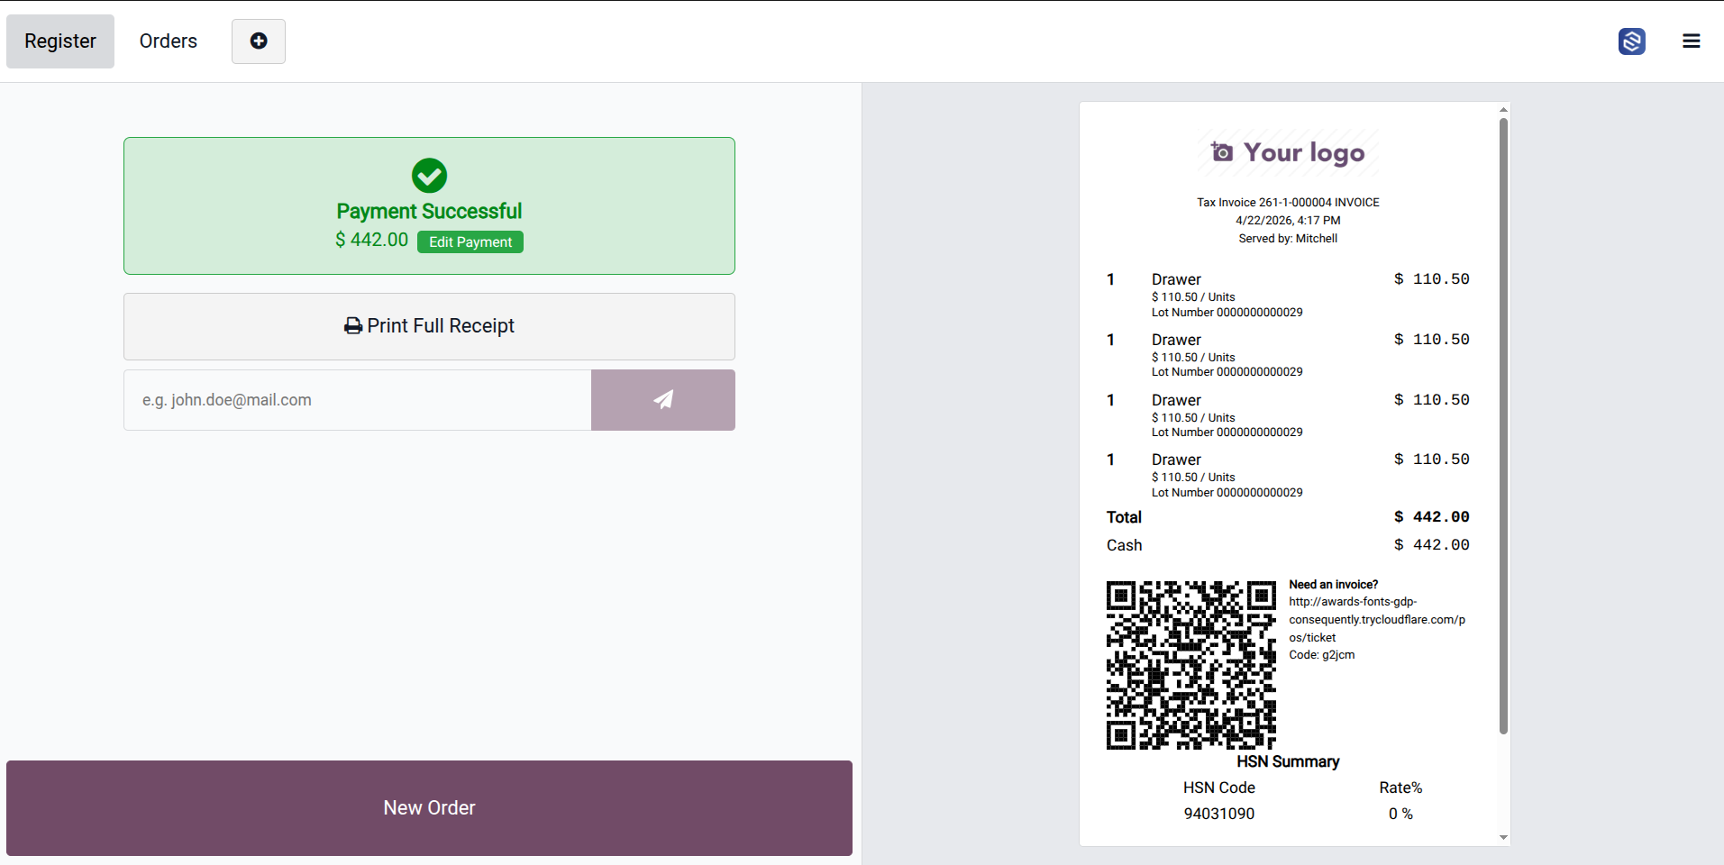The image size is (1724, 865).
Task: Click the HSN Summary heading
Action: click(x=1288, y=762)
